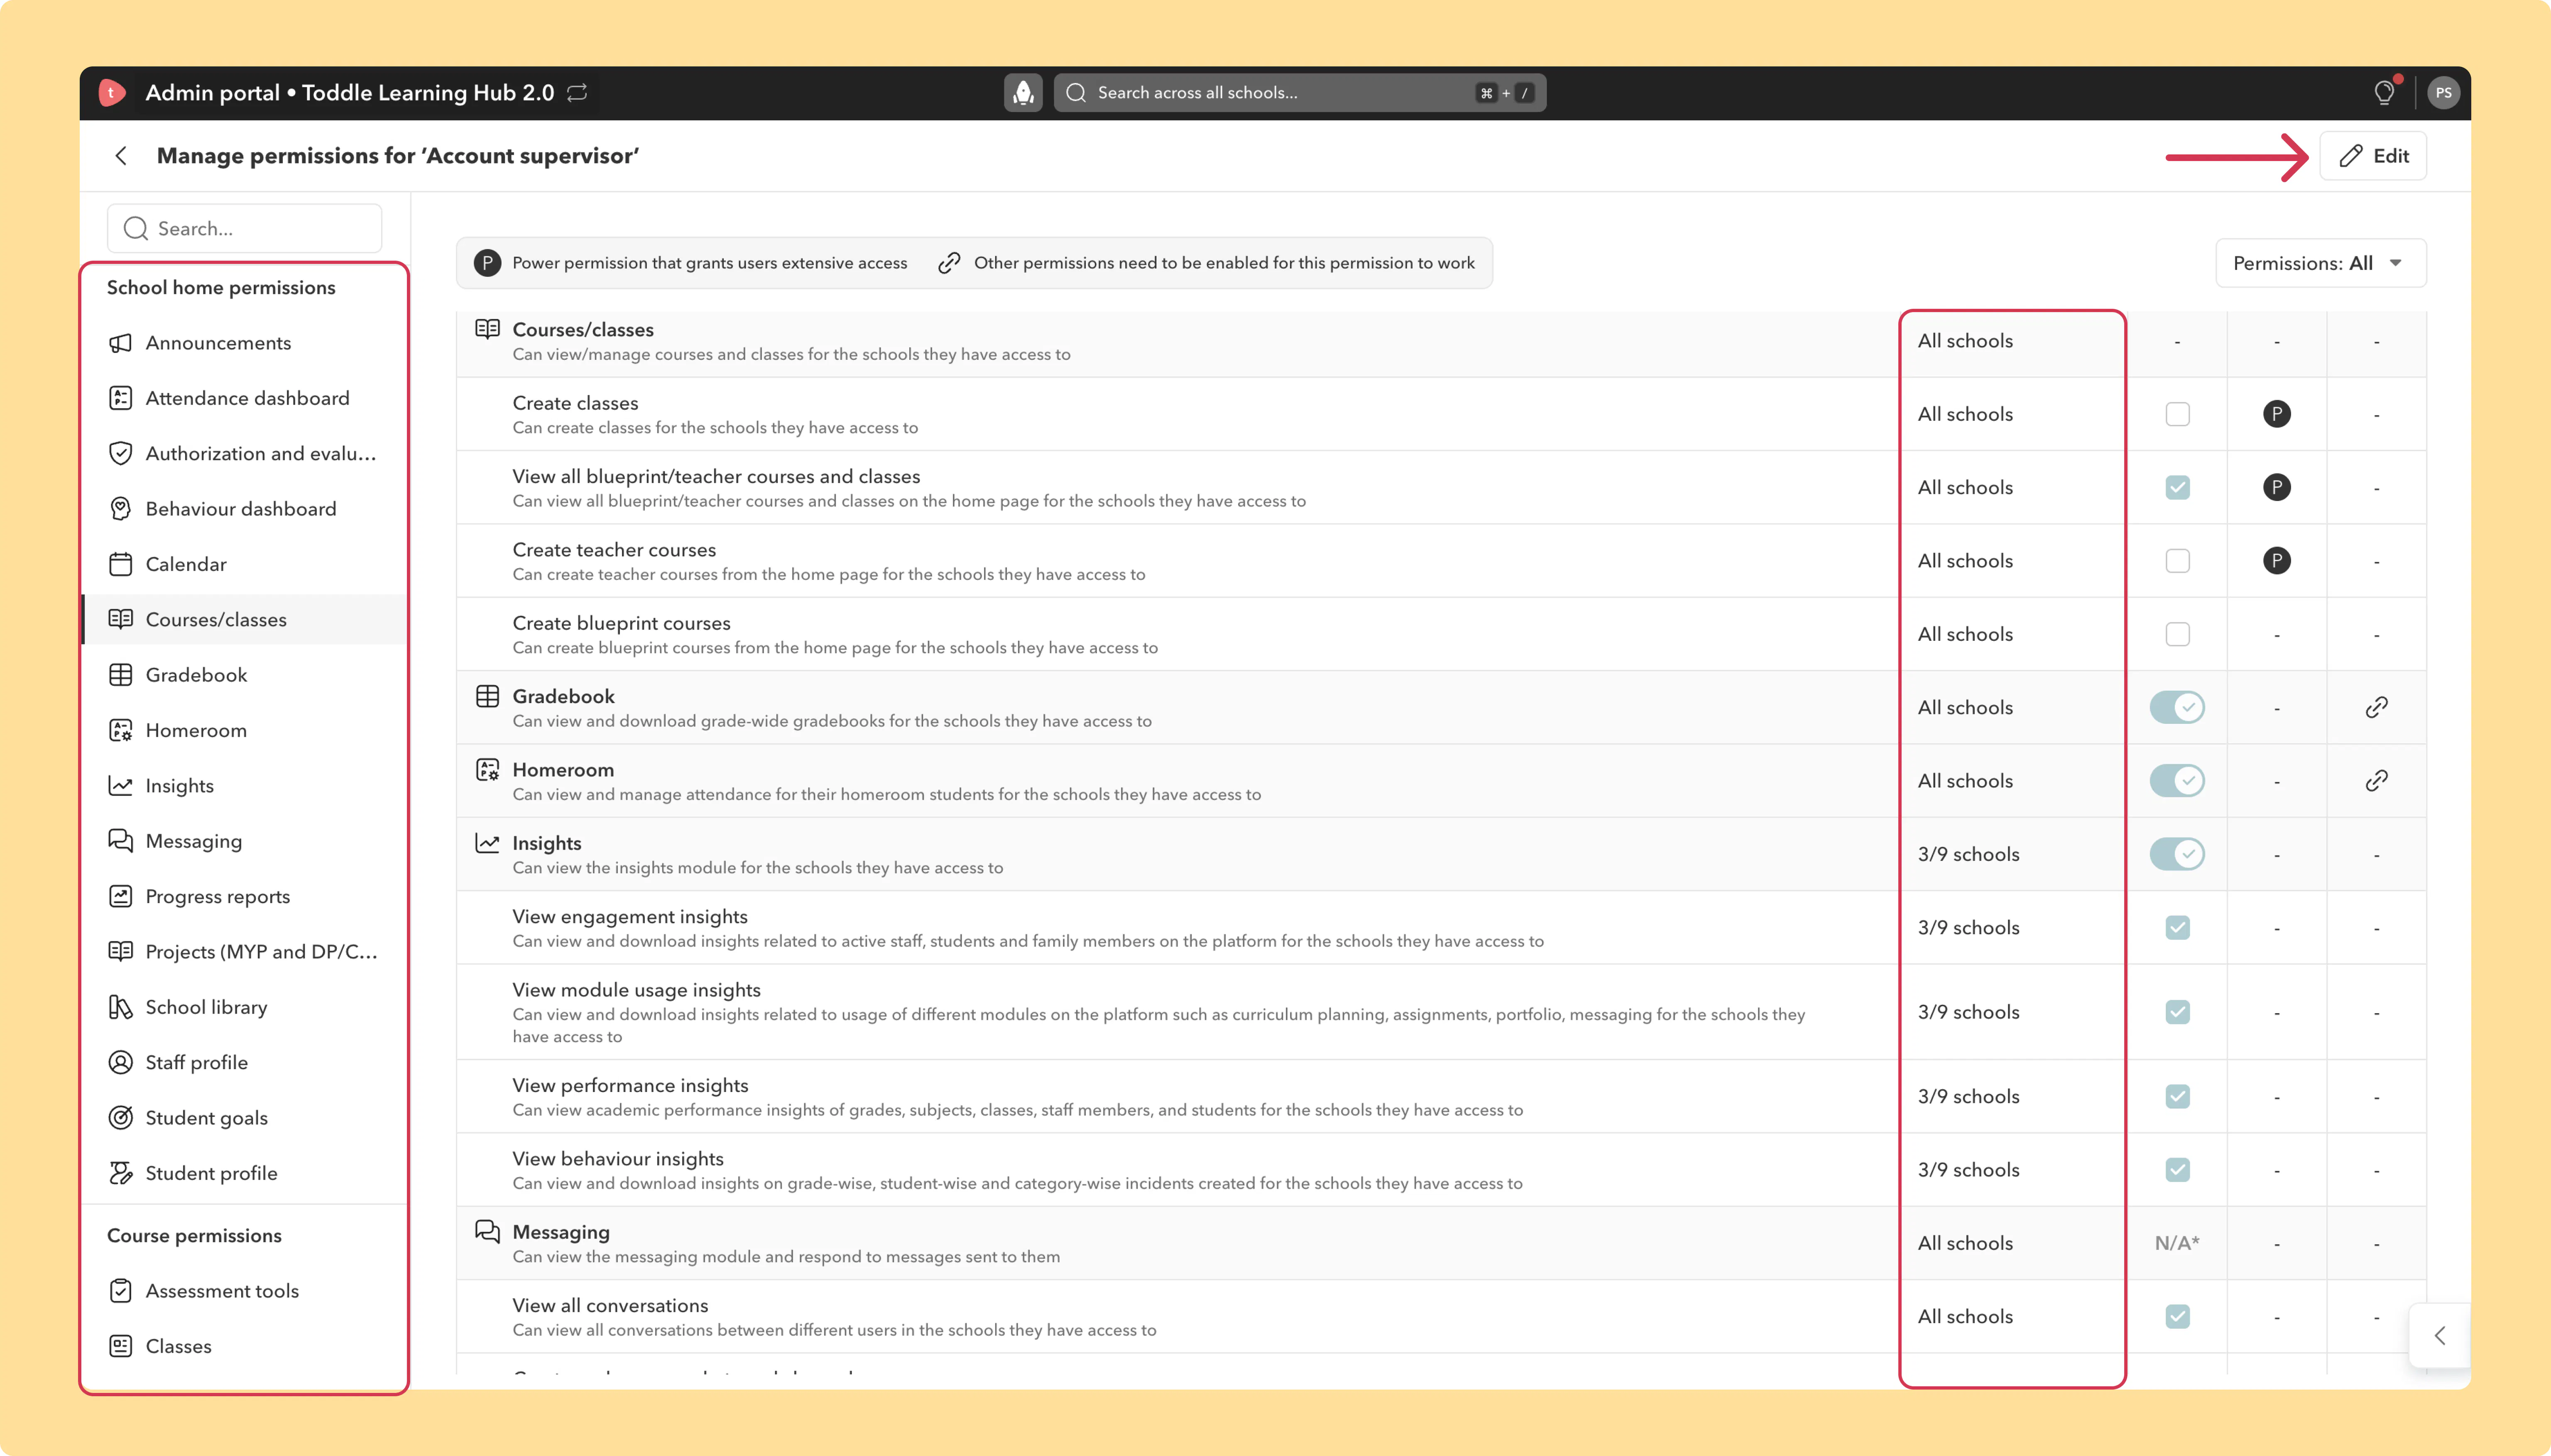2551x1456 pixels.
Task: Uncheck View engagement insights checkbox
Action: coord(2177,928)
